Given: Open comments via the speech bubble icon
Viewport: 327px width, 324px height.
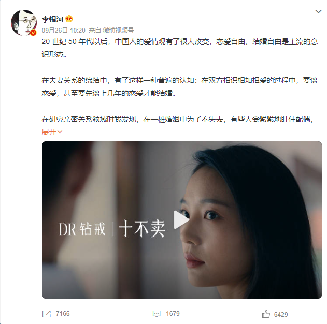Looking at the screenshot, I should point(157,314).
